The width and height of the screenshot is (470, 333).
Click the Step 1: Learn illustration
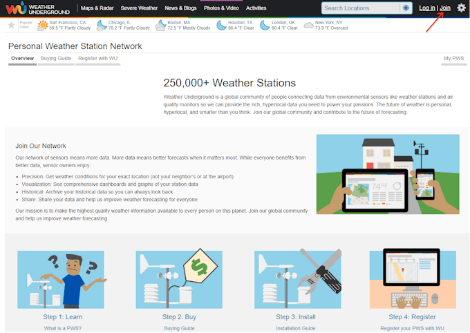point(61,280)
